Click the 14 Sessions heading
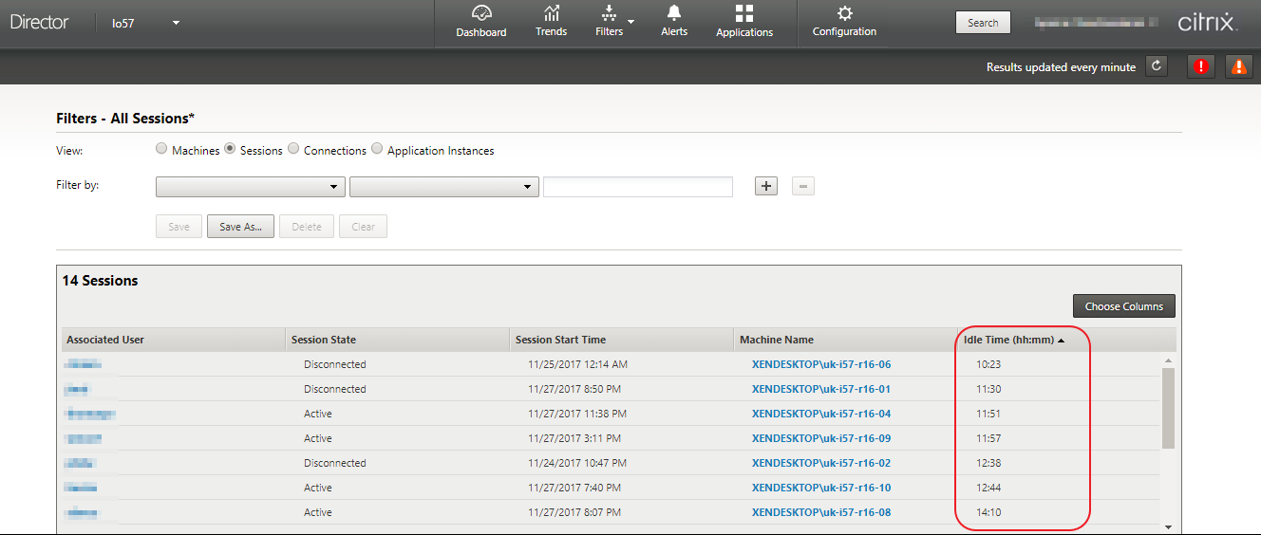This screenshot has height=535, width=1261. pos(100,281)
